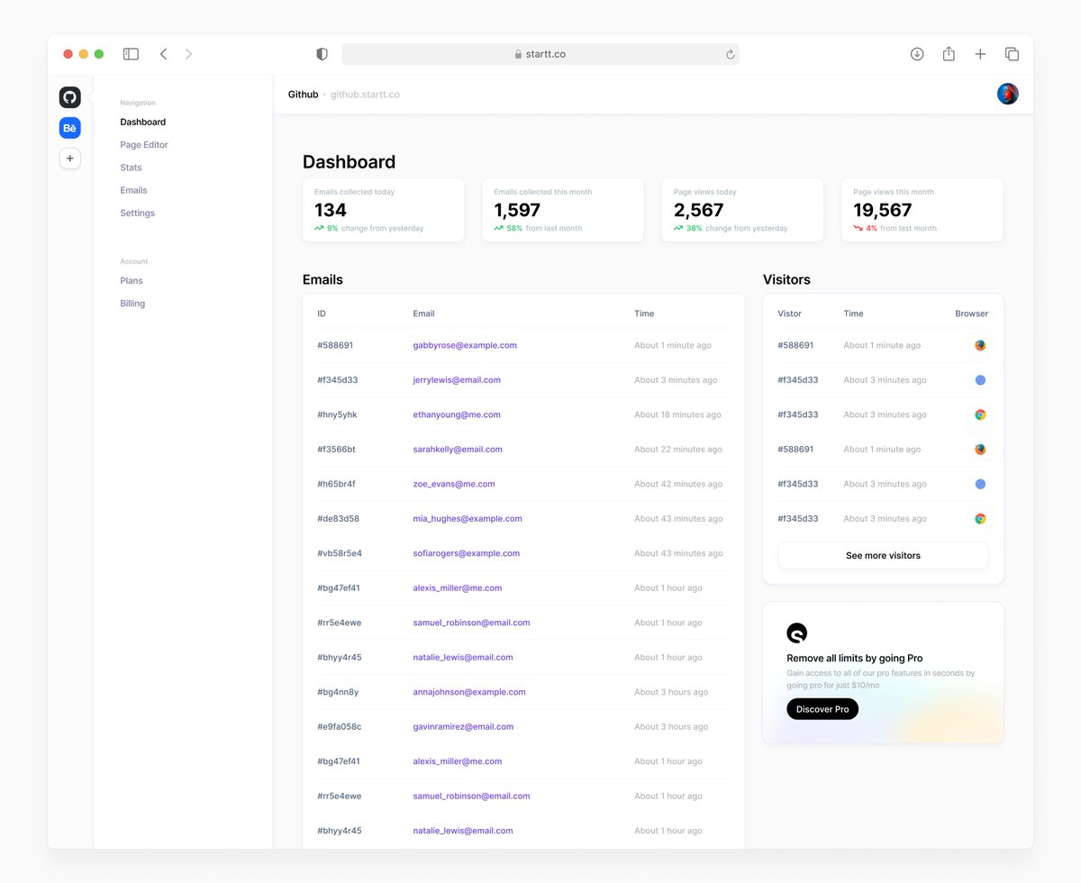
Task: Click the See more visitors button
Action: point(883,556)
